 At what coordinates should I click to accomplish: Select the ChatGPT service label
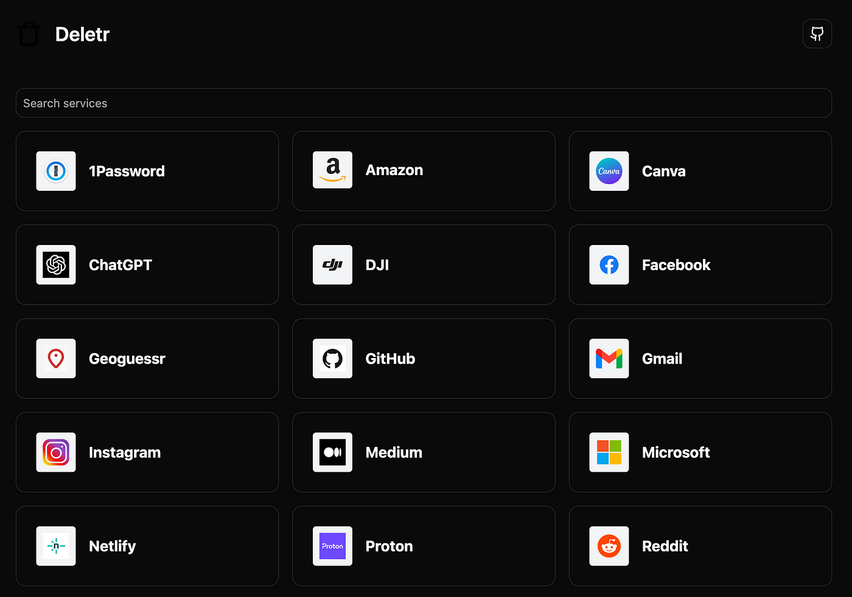coord(120,265)
